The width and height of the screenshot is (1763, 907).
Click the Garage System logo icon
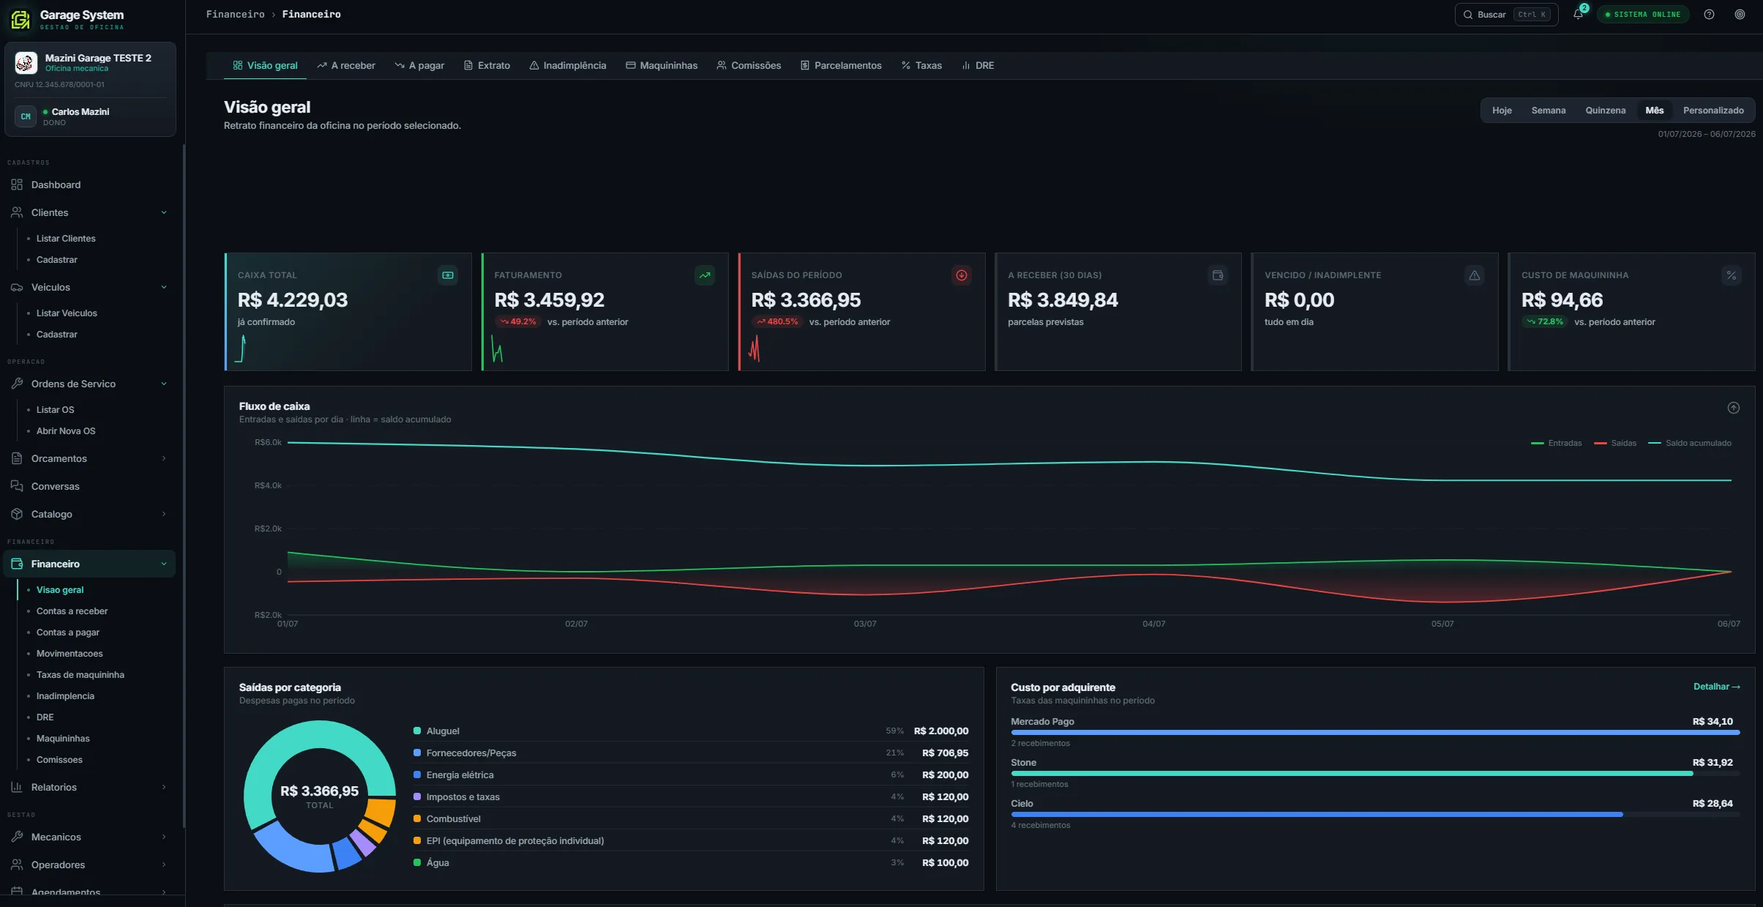pos(20,20)
